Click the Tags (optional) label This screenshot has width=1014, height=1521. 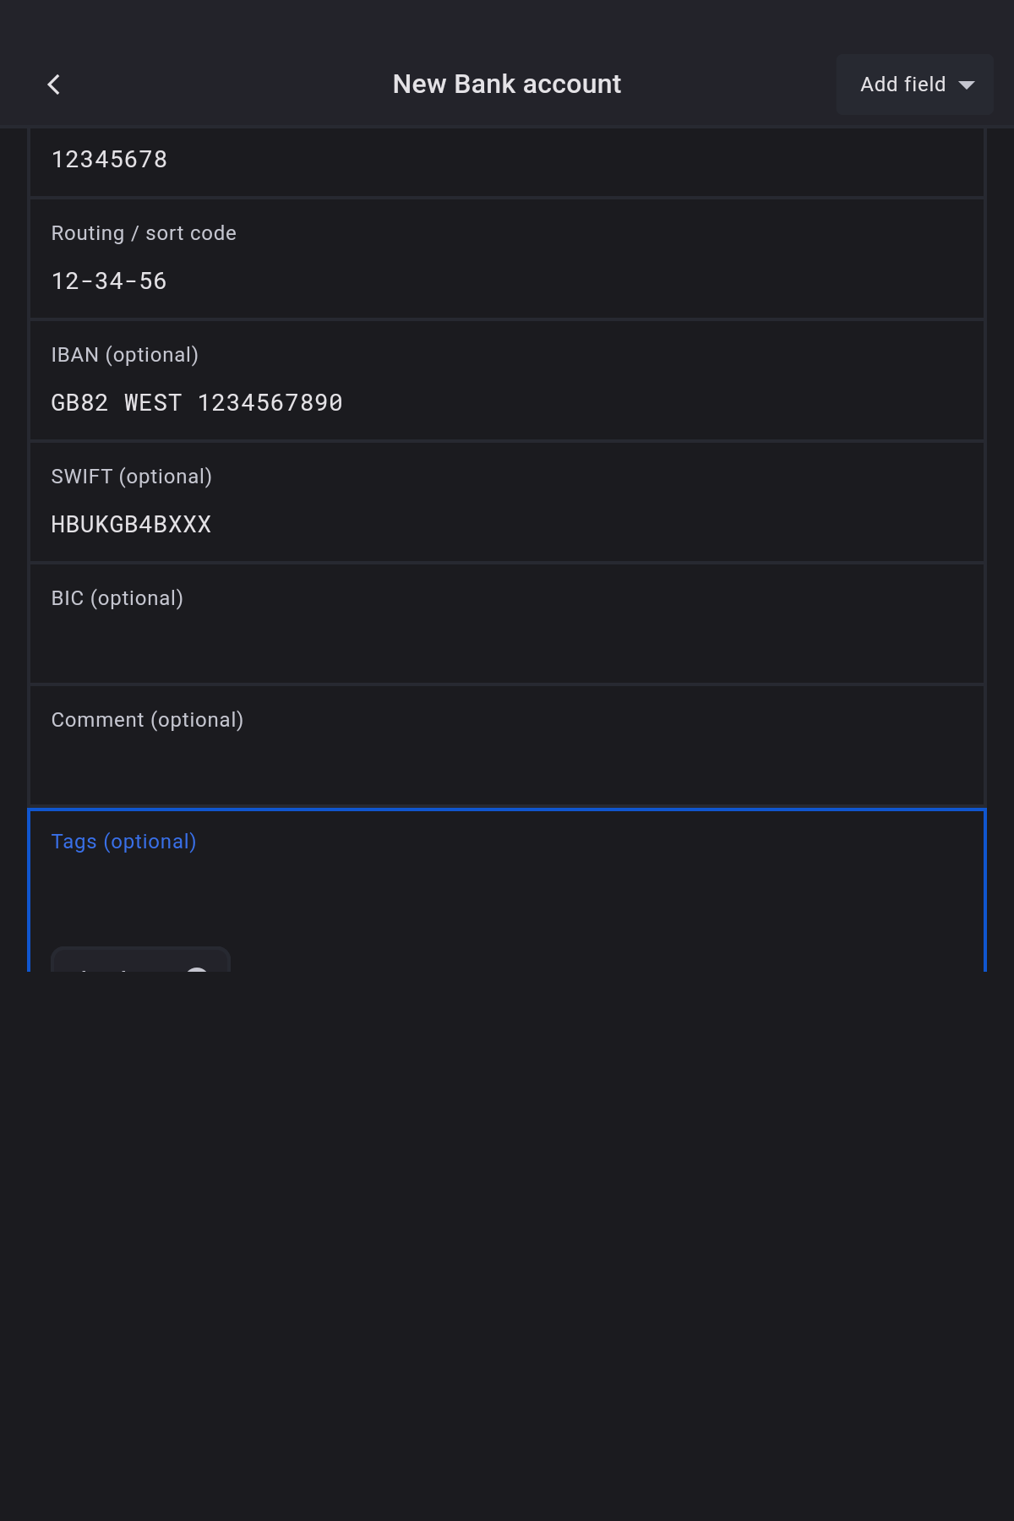point(124,842)
